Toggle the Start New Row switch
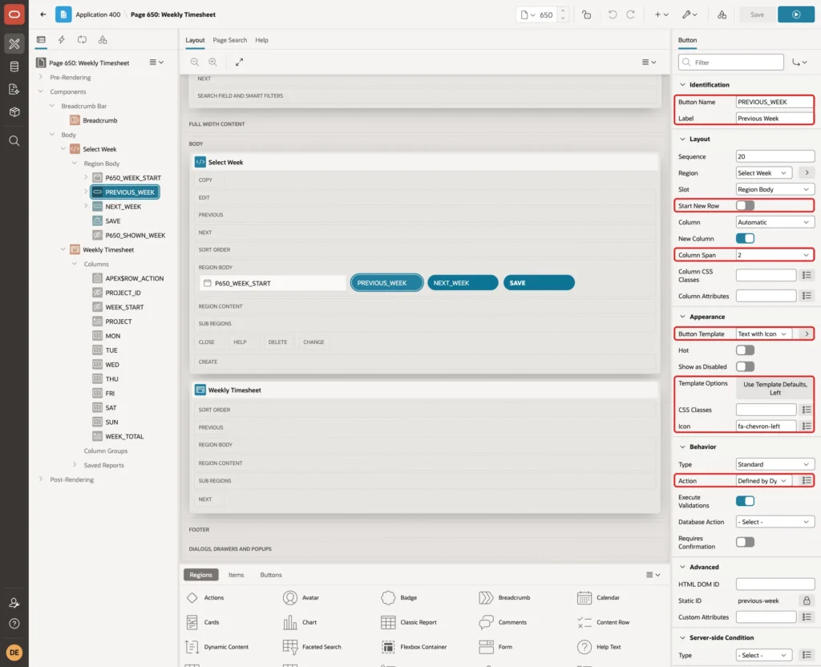This screenshot has height=667, width=821. click(x=745, y=205)
